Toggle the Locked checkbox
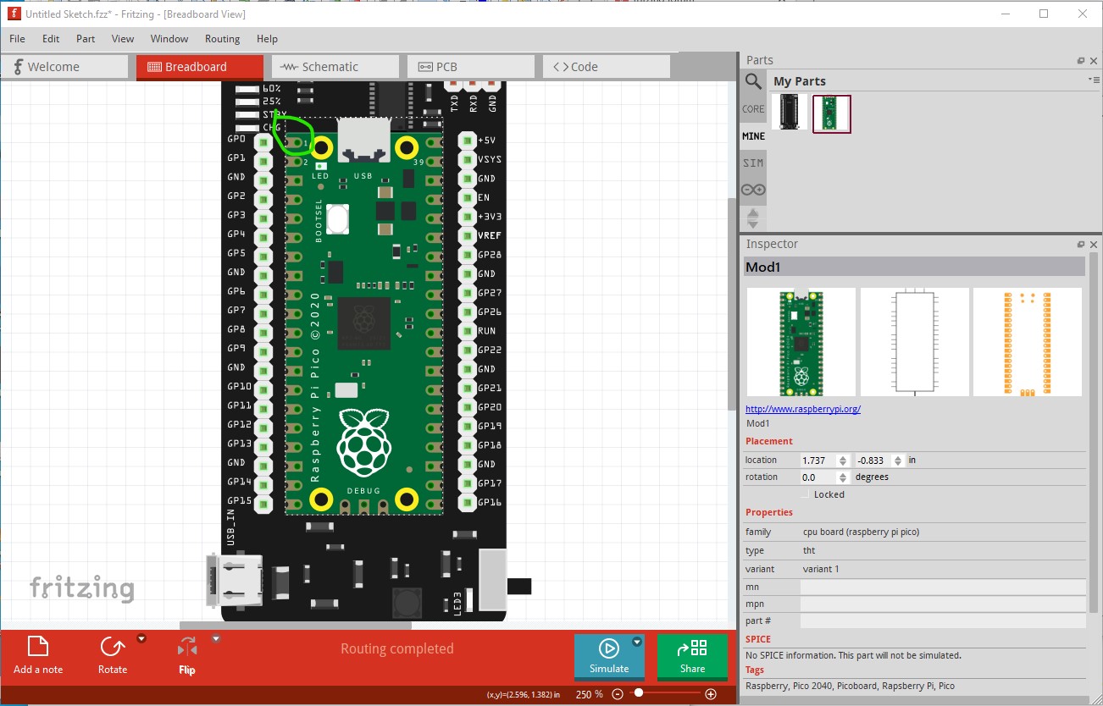1103x706 pixels. [806, 494]
